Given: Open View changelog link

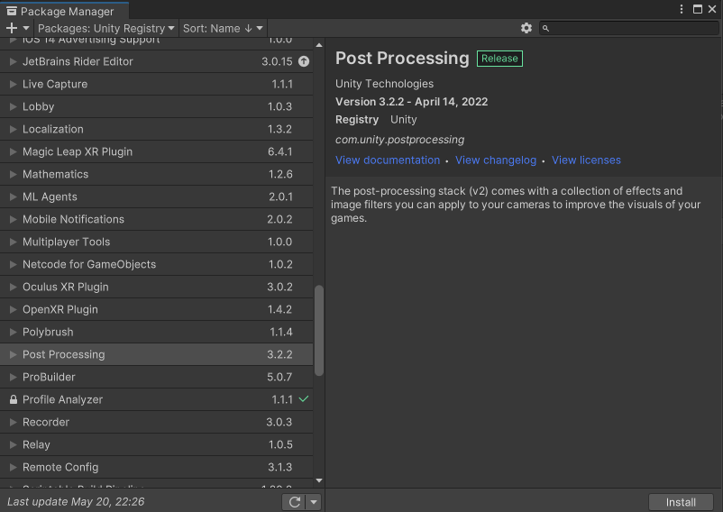Looking at the screenshot, I should point(496,160).
